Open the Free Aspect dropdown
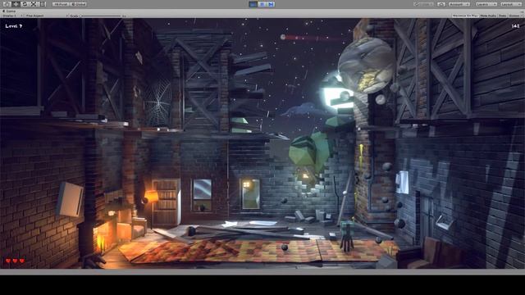The image size is (525, 295). pos(46,16)
